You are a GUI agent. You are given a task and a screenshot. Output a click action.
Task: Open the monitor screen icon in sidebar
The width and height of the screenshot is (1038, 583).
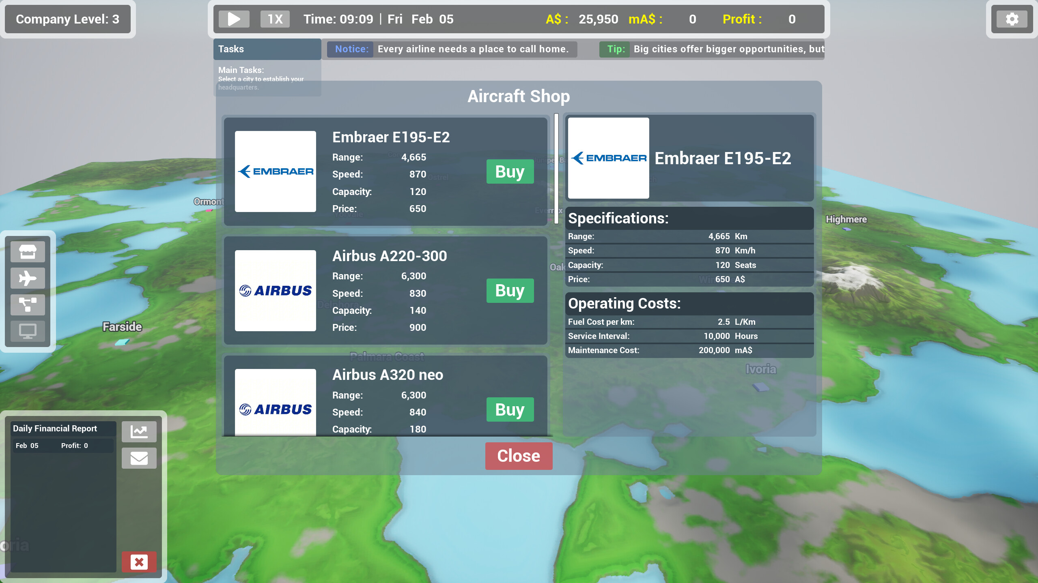28,331
